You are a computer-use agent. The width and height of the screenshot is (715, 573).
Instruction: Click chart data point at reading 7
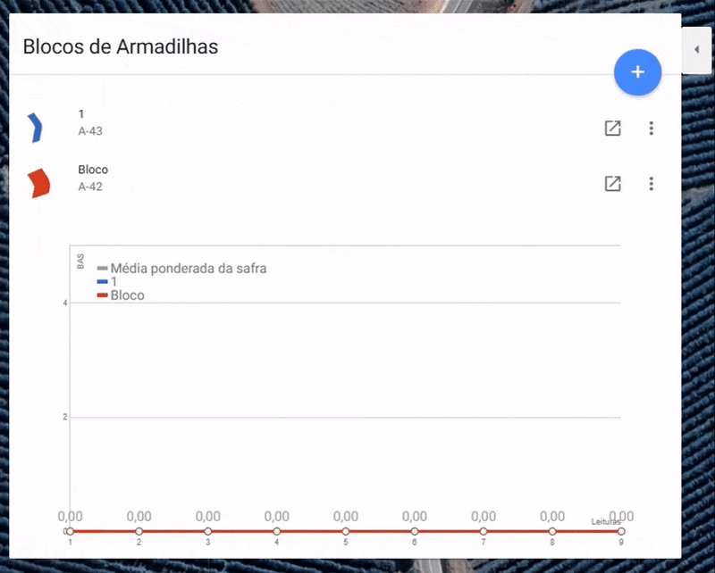pyautogui.click(x=484, y=531)
